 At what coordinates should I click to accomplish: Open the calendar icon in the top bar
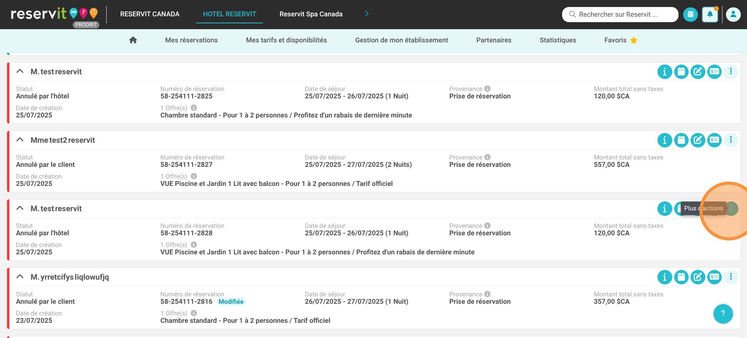point(691,14)
